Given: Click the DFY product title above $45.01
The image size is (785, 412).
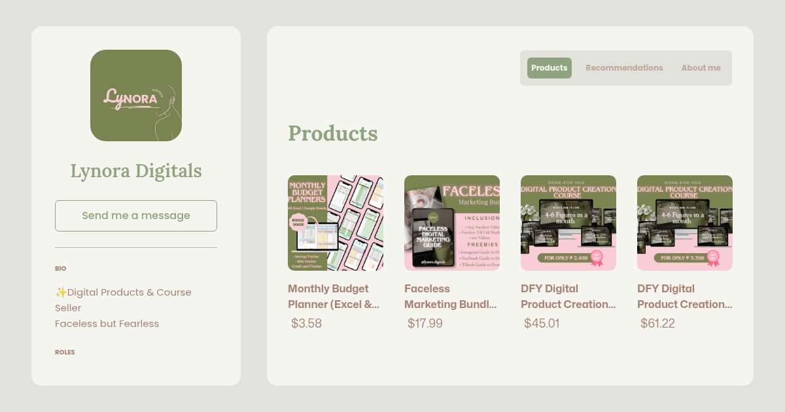Looking at the screenshot, I should click(568, 296).
